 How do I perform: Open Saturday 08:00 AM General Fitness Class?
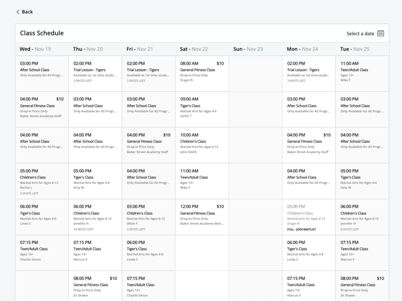pyautogui.click(x=201, y=73)
